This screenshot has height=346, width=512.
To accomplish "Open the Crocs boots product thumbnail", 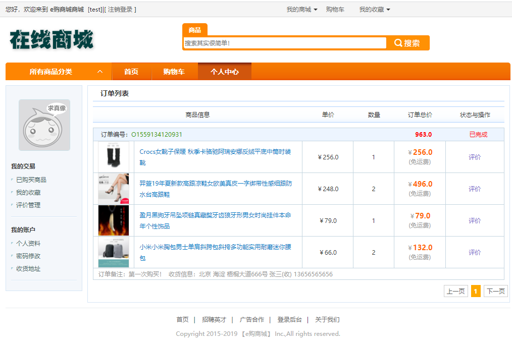I will pyautogui.click(x=114, y=157).
